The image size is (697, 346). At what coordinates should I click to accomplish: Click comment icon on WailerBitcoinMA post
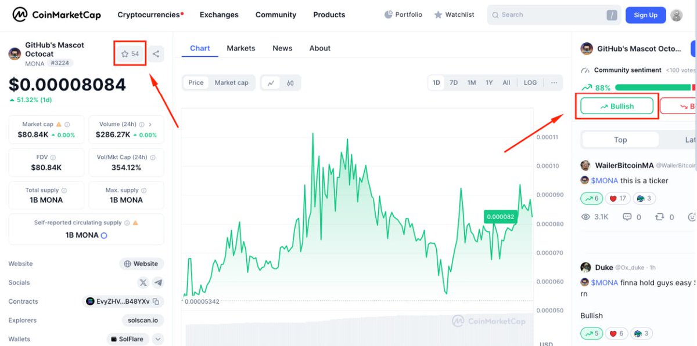pyautogui.click(x=627, y=217)
